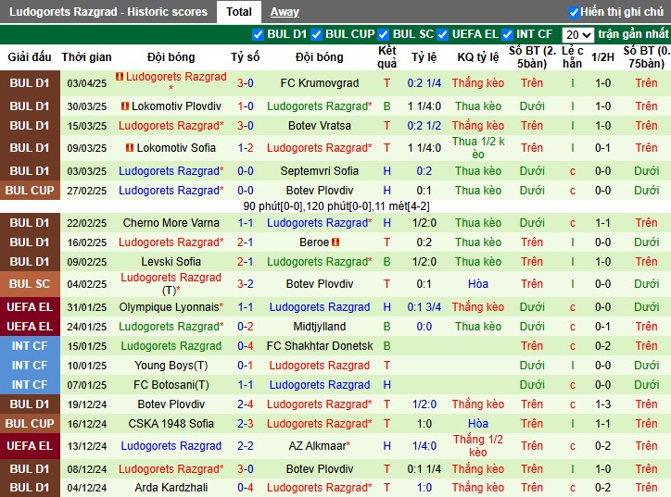
Task: Click the BUL SC league cell
Action: pos(30,284)
